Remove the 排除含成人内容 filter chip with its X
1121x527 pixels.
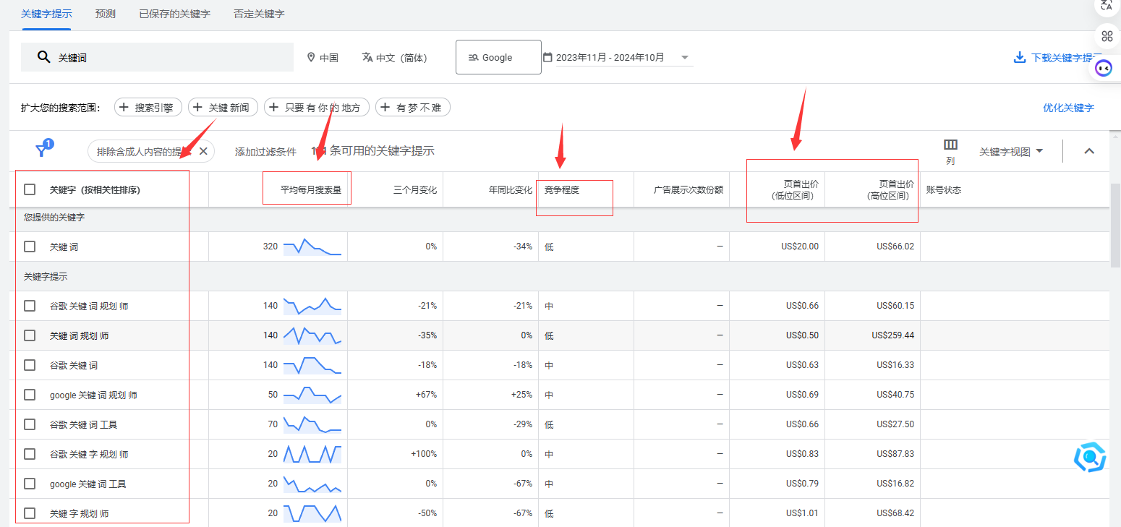click(203, 151)
